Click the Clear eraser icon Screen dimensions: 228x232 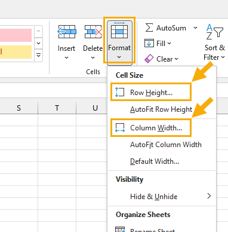tap(149, 59)
